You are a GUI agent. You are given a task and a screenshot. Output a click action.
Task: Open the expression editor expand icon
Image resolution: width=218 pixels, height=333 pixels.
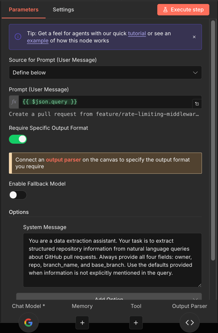197,104
